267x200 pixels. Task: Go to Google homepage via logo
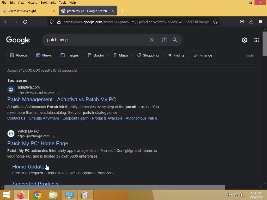[18, 40]
